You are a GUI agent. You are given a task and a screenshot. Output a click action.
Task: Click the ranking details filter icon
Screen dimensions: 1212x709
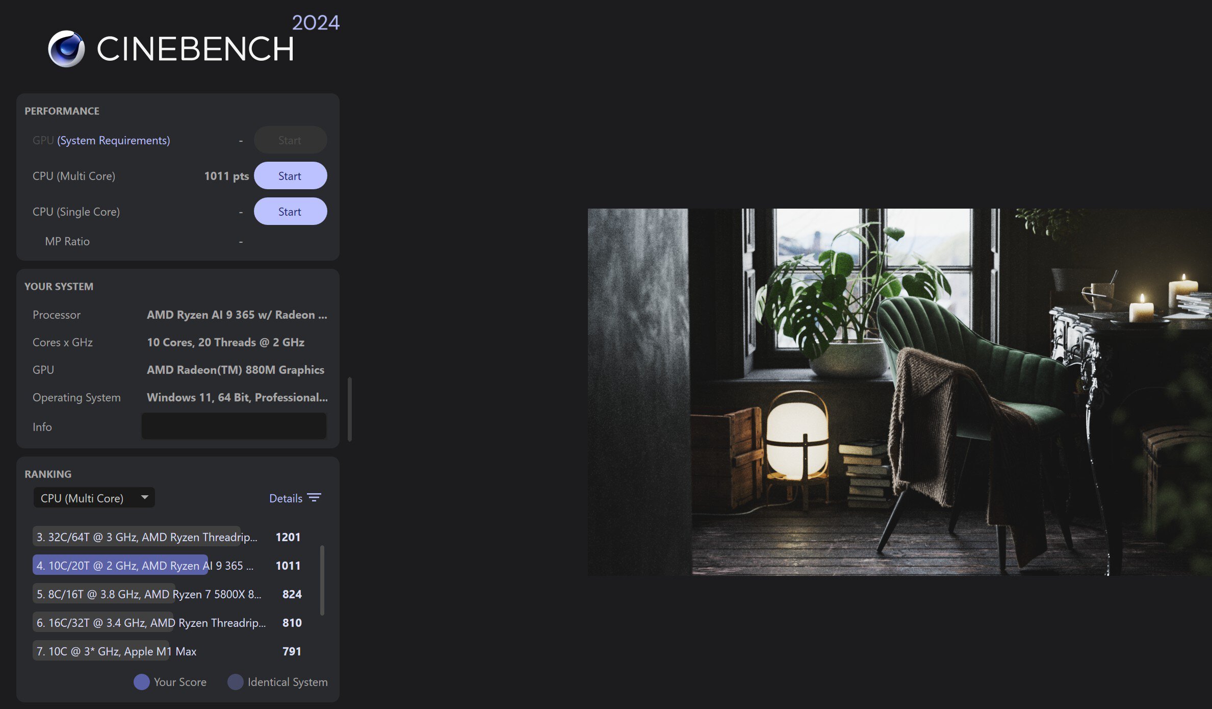(x=316, y=497)
